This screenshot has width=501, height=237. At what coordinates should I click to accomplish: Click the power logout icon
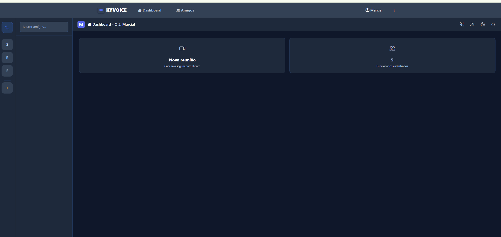tap(493, 24)
